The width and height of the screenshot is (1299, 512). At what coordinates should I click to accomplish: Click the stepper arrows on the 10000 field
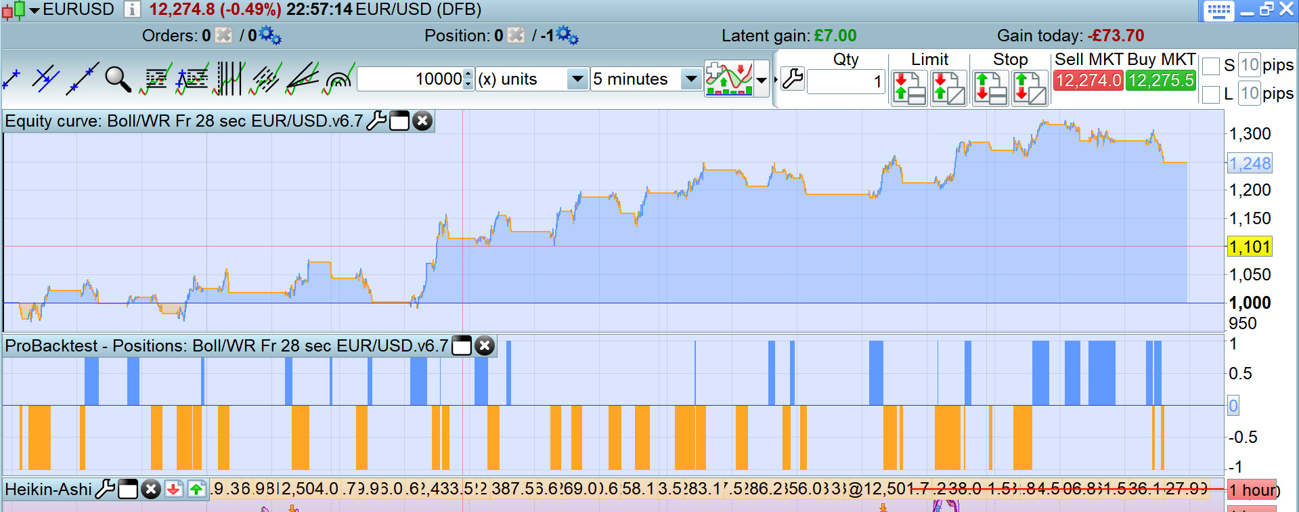click(468, 79)
